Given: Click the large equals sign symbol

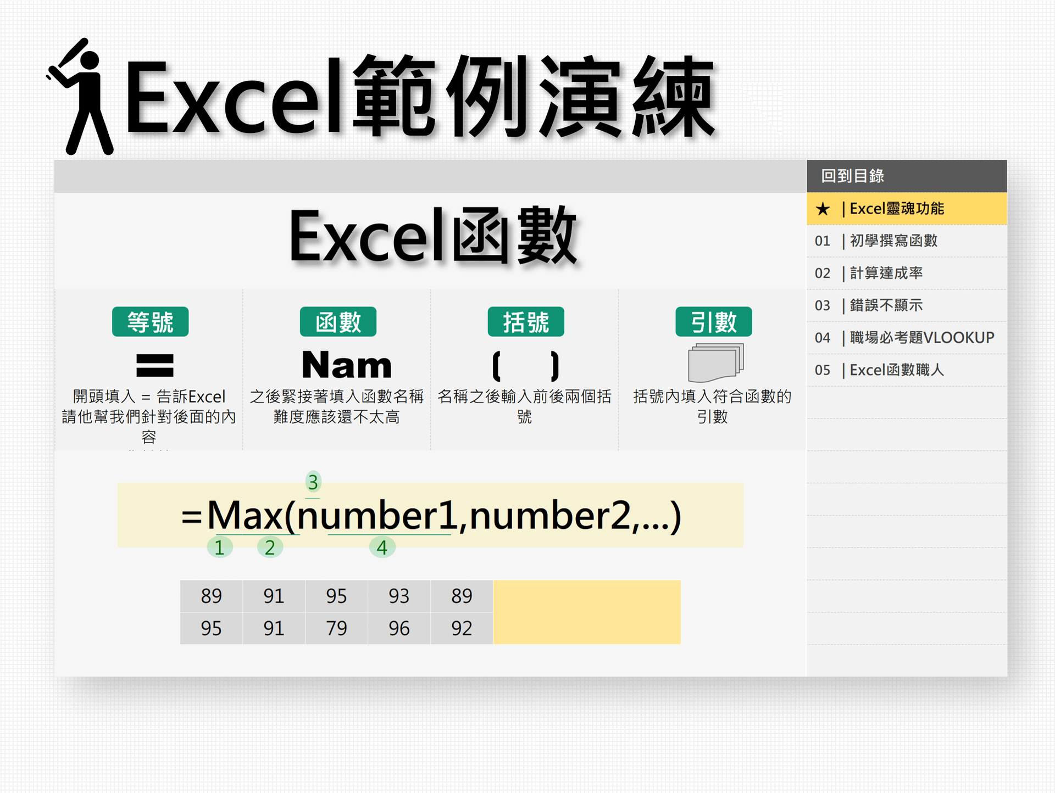Looking at the screenshot, I should coord(154,365).
